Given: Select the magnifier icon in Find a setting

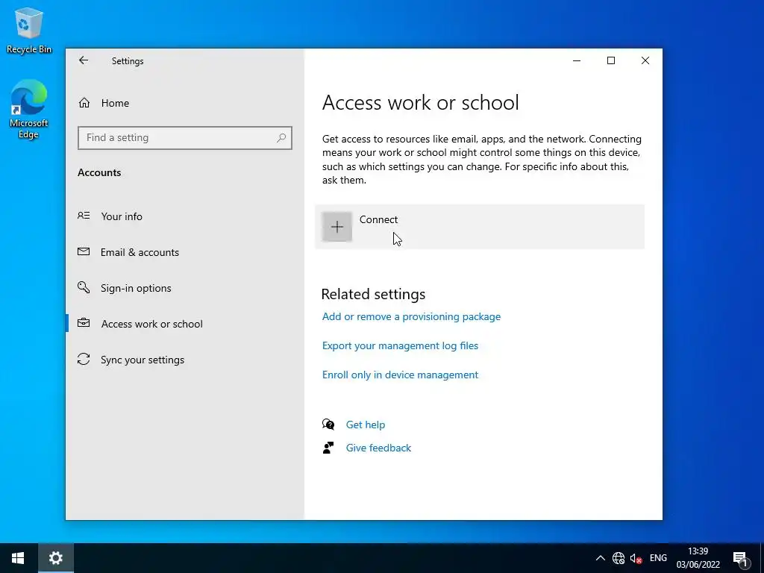Looking at the screenshot, I should (281, 138).
